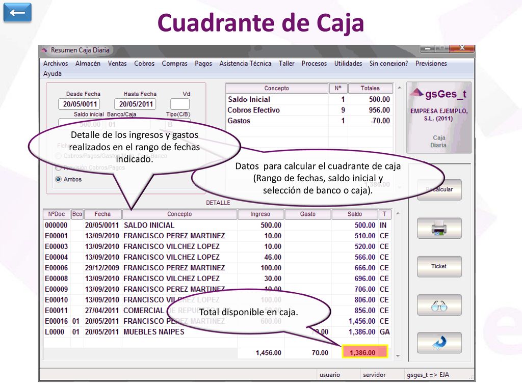Viewport: 522px width, 391px height.
Task: Click the Resumen Caja Diaria title icon
Action: (x=45, y=50)
